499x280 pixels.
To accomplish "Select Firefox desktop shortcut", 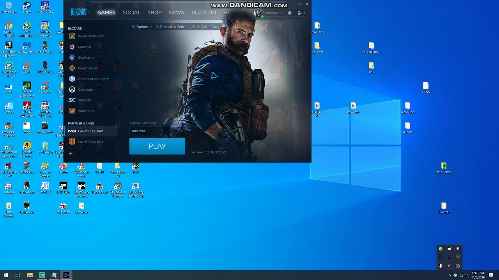I will [x=63, y=168].
